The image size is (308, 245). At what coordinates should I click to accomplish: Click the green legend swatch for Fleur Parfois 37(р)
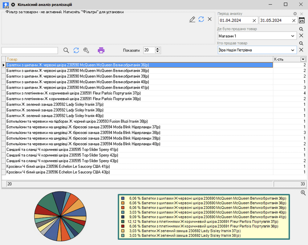pyautogui.click(x=123, y=221)
